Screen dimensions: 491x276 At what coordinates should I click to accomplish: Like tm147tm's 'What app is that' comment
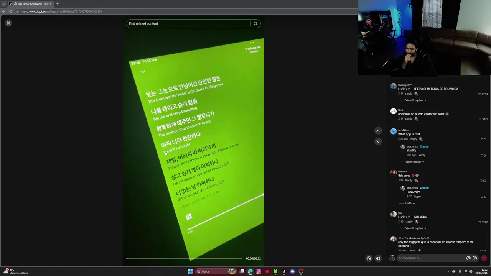[x=483, y=139]
